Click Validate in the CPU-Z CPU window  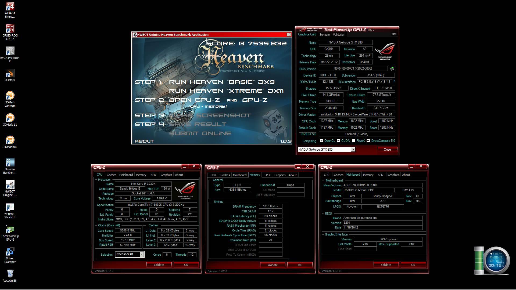(159, 265)
